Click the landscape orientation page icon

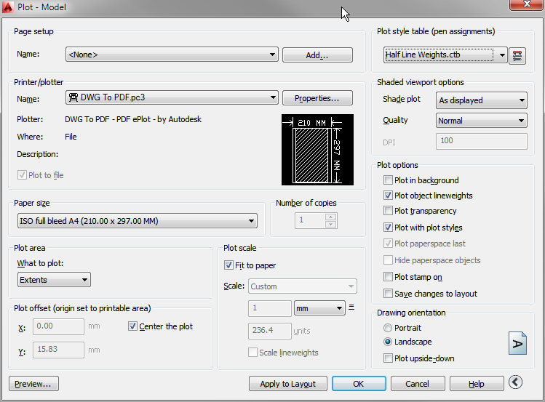[517, 343]
